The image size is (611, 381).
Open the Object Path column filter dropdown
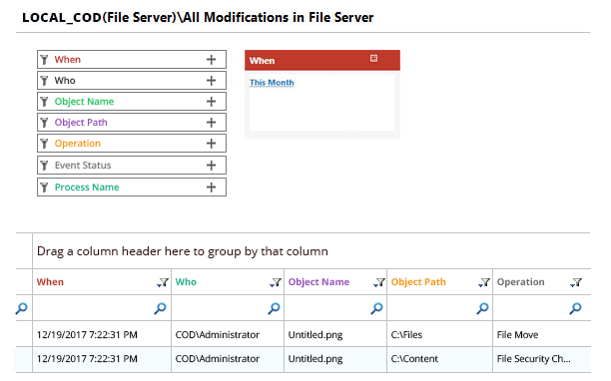pyautogui.click(x=484, y=282)
